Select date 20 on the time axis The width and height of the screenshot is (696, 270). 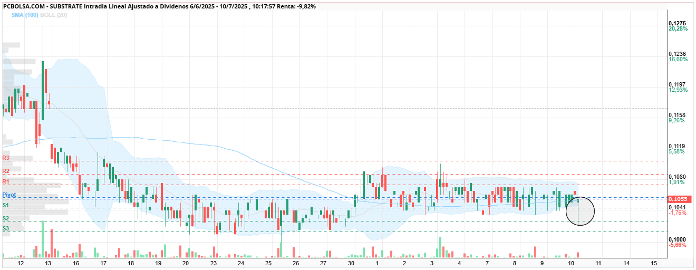click(185, 263)
